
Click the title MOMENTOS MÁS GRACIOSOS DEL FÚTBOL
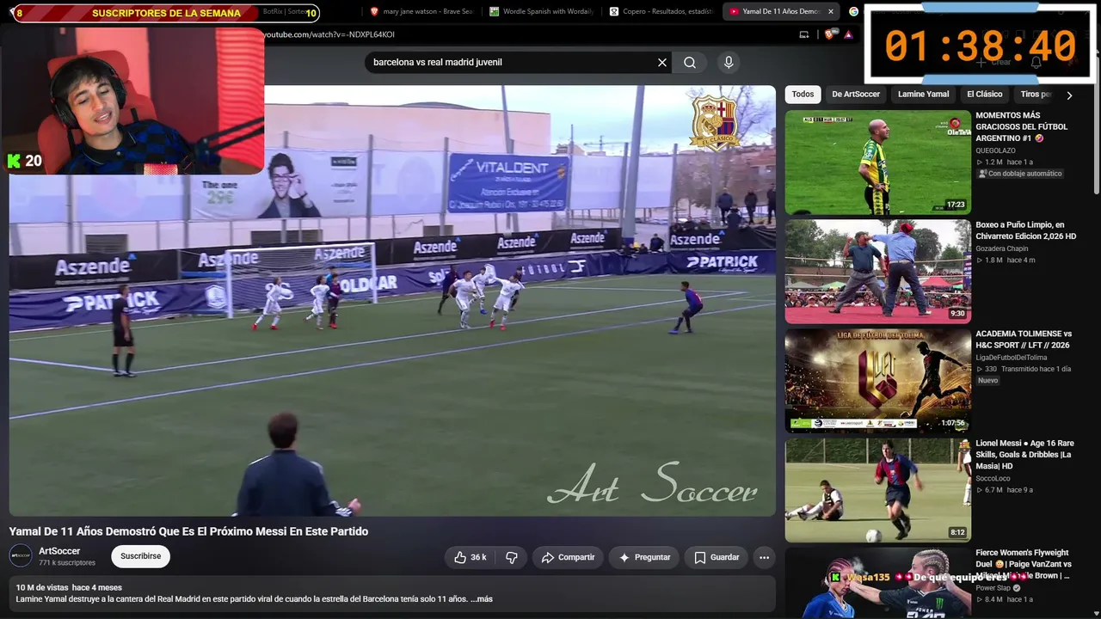coord(1022,126)
